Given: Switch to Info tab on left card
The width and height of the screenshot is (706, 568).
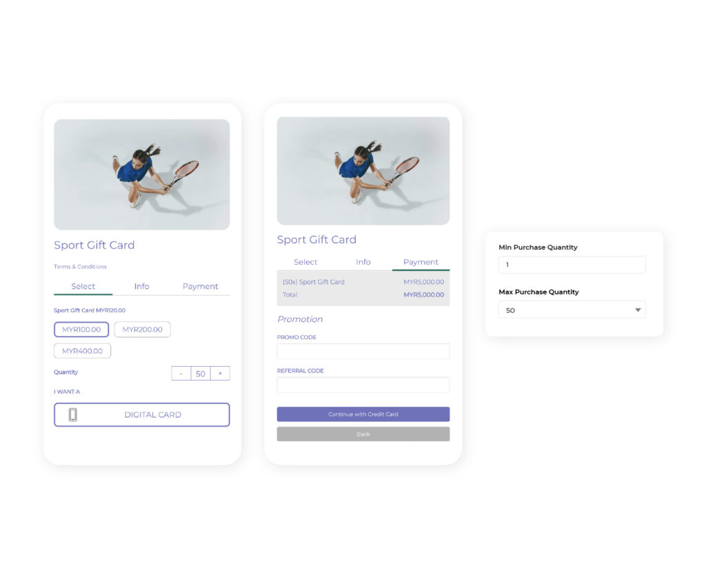Looking at the screenshot, I should point(141,286).
